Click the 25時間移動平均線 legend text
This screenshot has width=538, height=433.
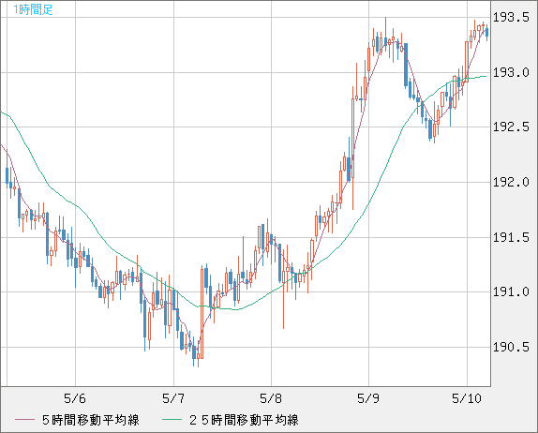click(x=244, y=420)
